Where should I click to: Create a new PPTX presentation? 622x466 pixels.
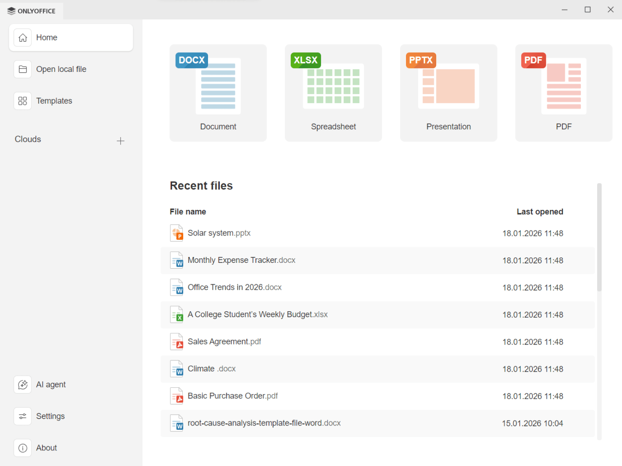448,93
